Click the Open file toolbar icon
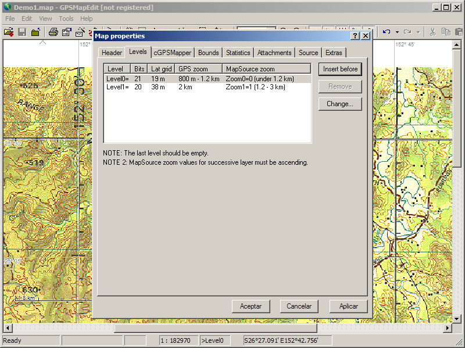The image size is (465, 348). point(8,32)
